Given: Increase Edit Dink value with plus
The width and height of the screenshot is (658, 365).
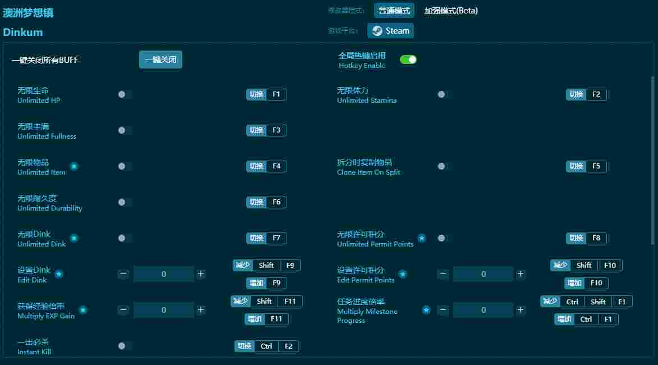Looking at the screenshot, I should [201, 274].
